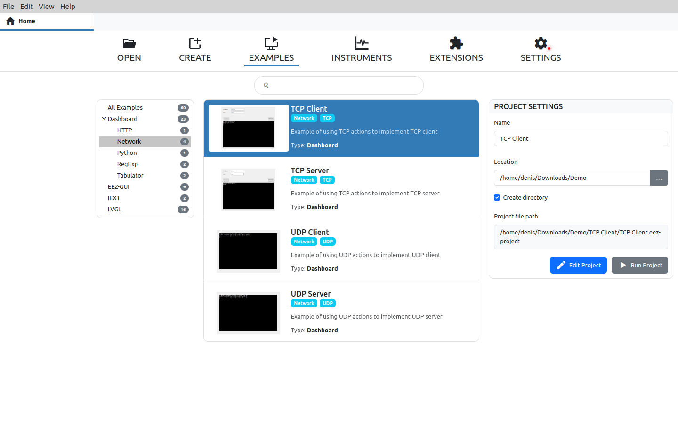Click the examples search field

coord(339,85)
